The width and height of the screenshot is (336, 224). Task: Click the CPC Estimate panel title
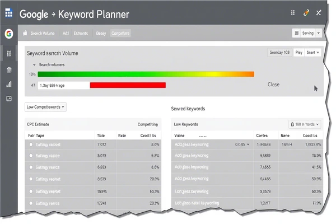38,124
